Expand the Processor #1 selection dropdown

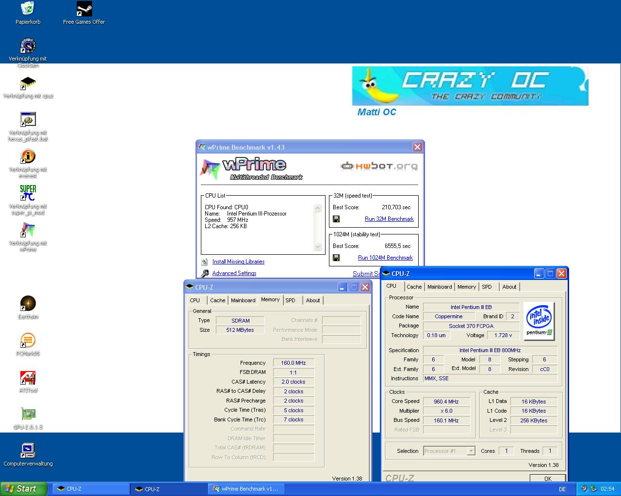click(x=471, y=451)
